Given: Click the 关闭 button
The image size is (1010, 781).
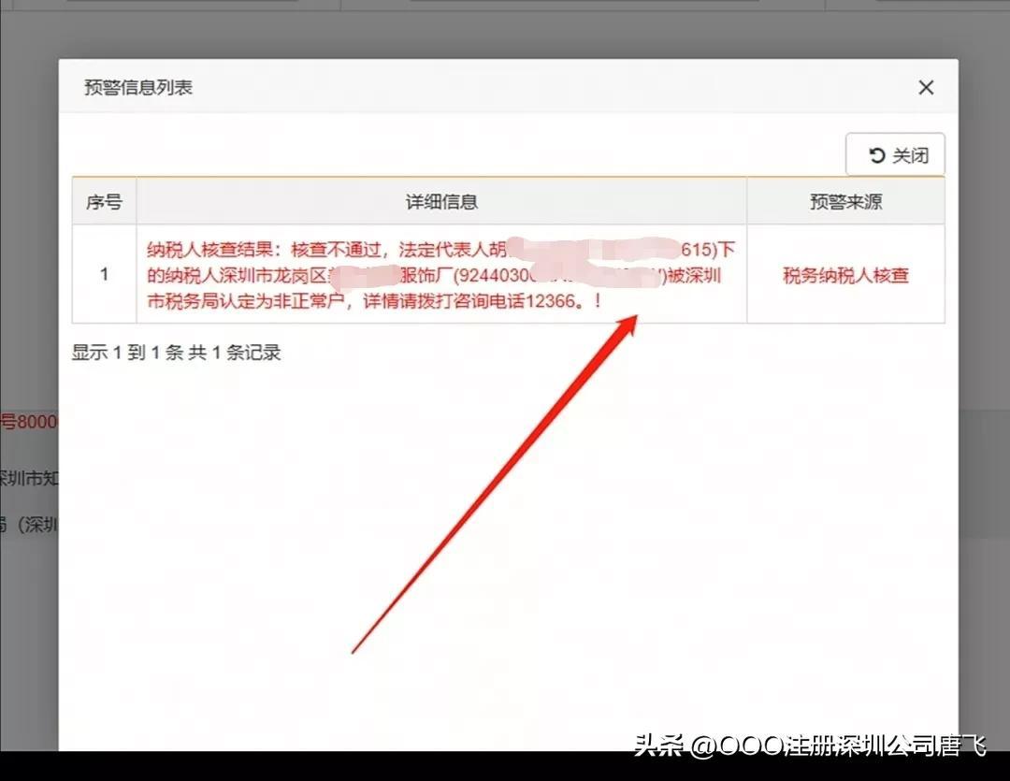Looking at the screenshot, I should click(895, 155).
